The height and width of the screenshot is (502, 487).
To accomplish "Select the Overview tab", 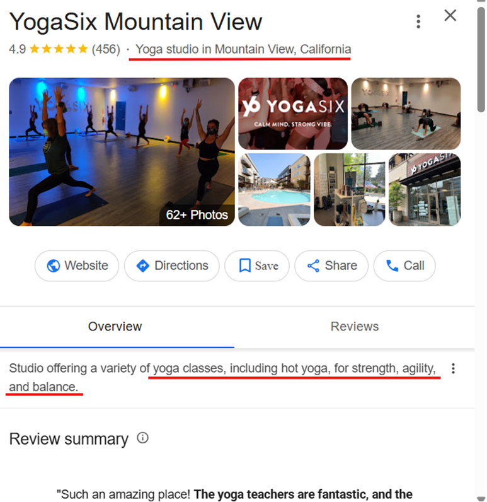I will tap(115, 327).
